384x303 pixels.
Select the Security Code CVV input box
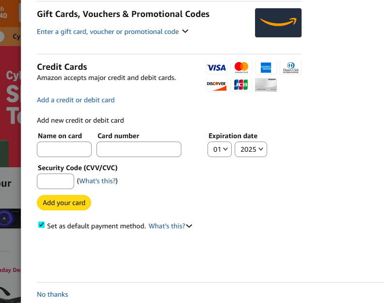(55, 181)
